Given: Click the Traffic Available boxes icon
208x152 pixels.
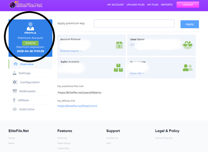Looking at the screenshot, I should click(119, 67).
